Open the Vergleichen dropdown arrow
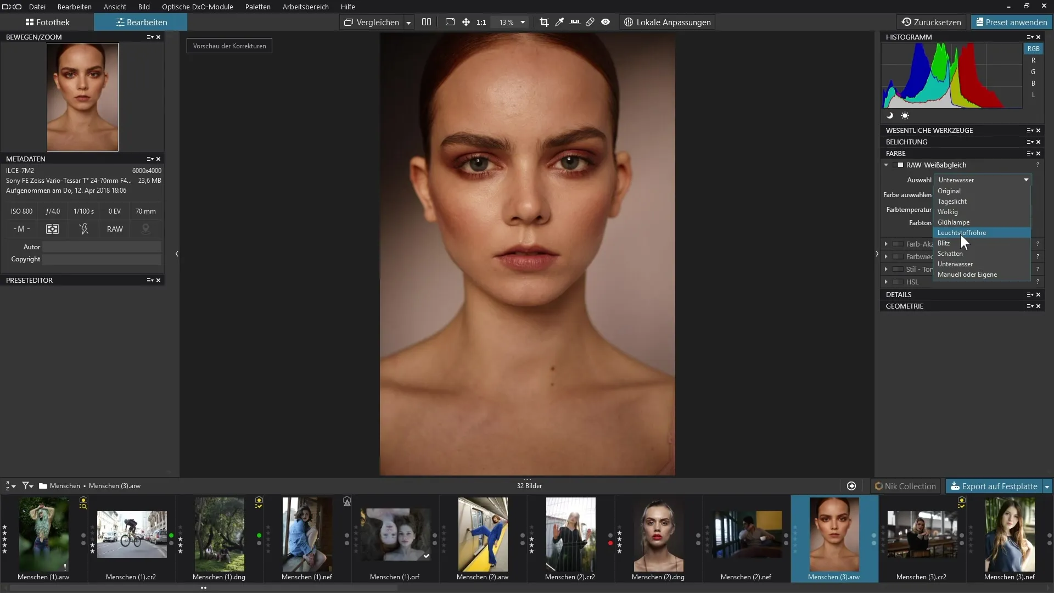The image size is (1054, 593). click(408, 23)
